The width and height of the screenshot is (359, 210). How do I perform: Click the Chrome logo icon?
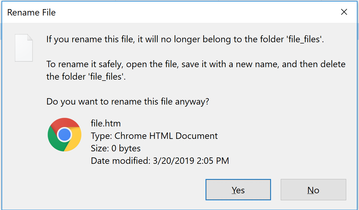click(x=65, y=135)
